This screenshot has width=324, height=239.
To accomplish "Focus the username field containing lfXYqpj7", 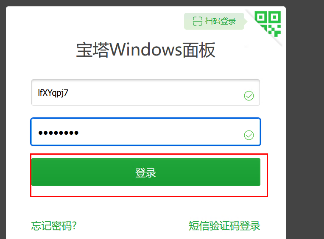I will point(146,92).
